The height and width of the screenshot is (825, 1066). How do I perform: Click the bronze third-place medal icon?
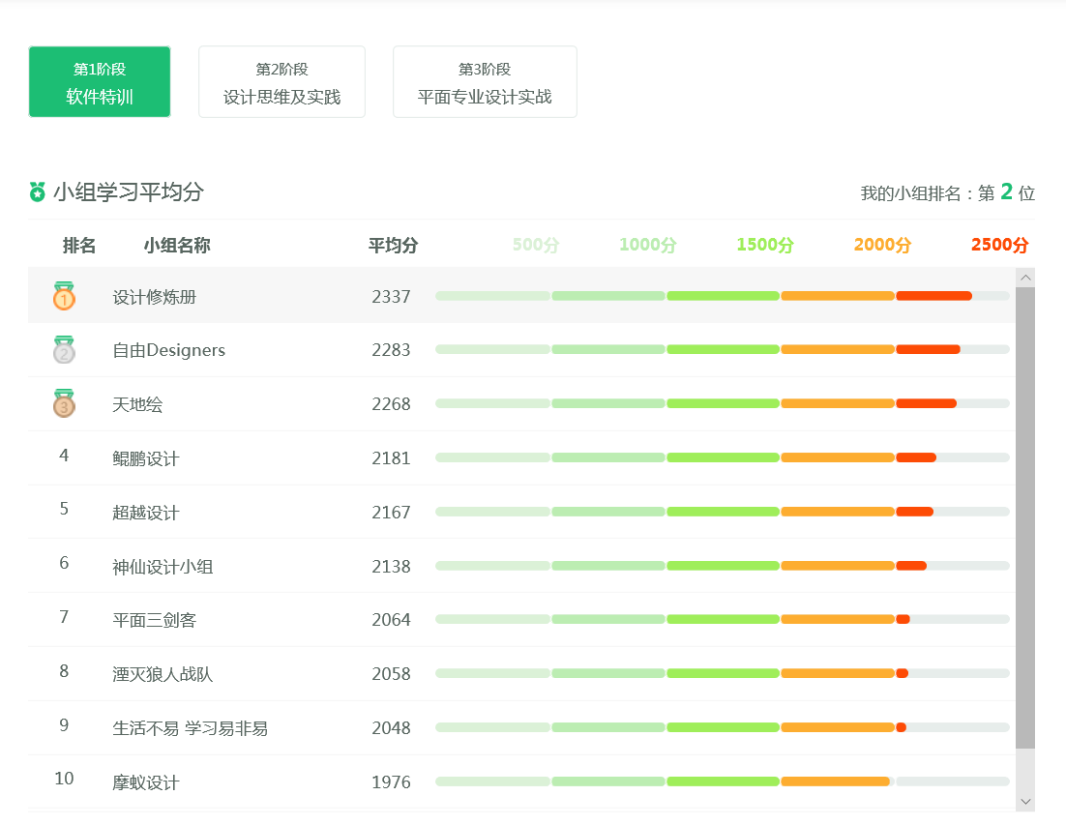64,403
